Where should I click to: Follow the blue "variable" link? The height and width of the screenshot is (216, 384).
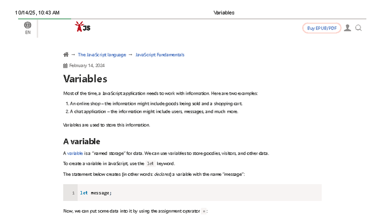[75, 153]
